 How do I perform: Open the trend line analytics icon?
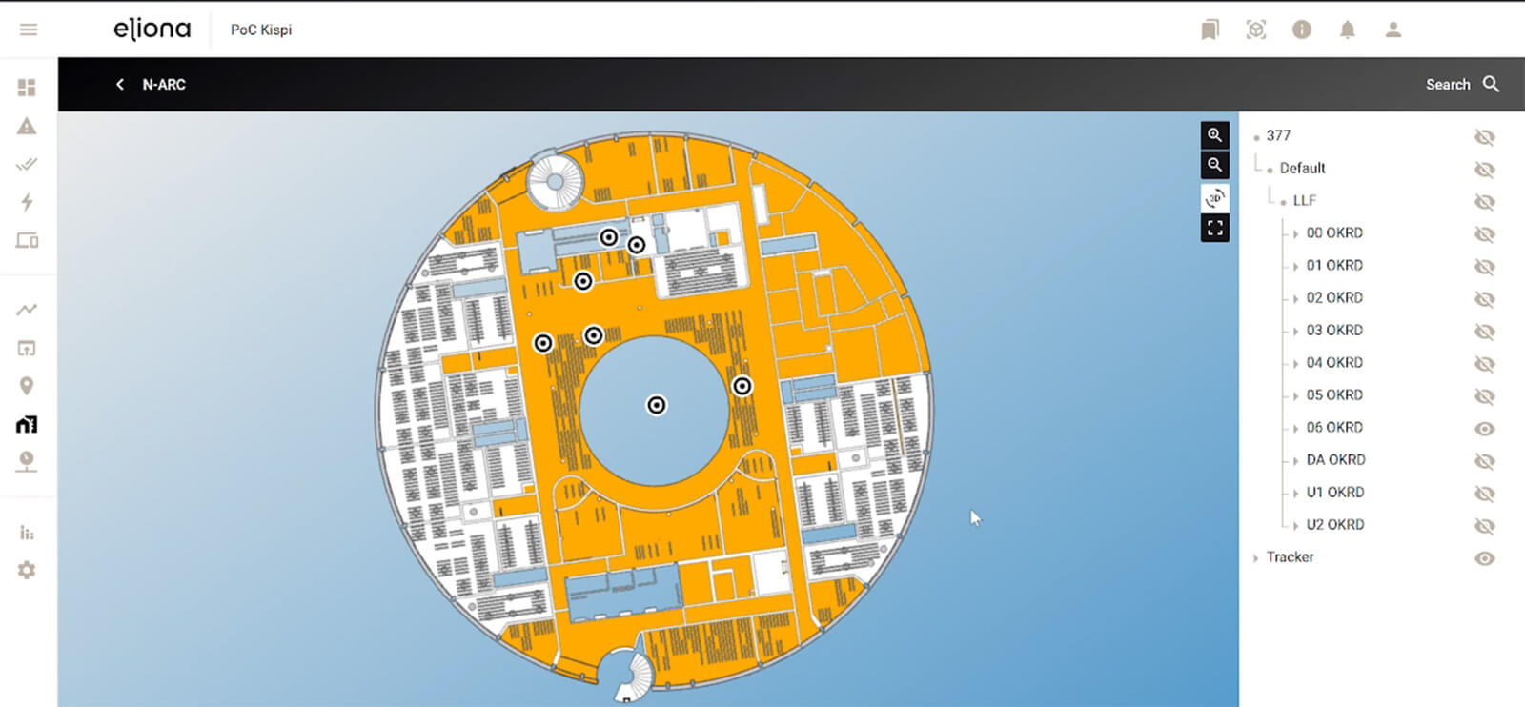pos(27,310)
